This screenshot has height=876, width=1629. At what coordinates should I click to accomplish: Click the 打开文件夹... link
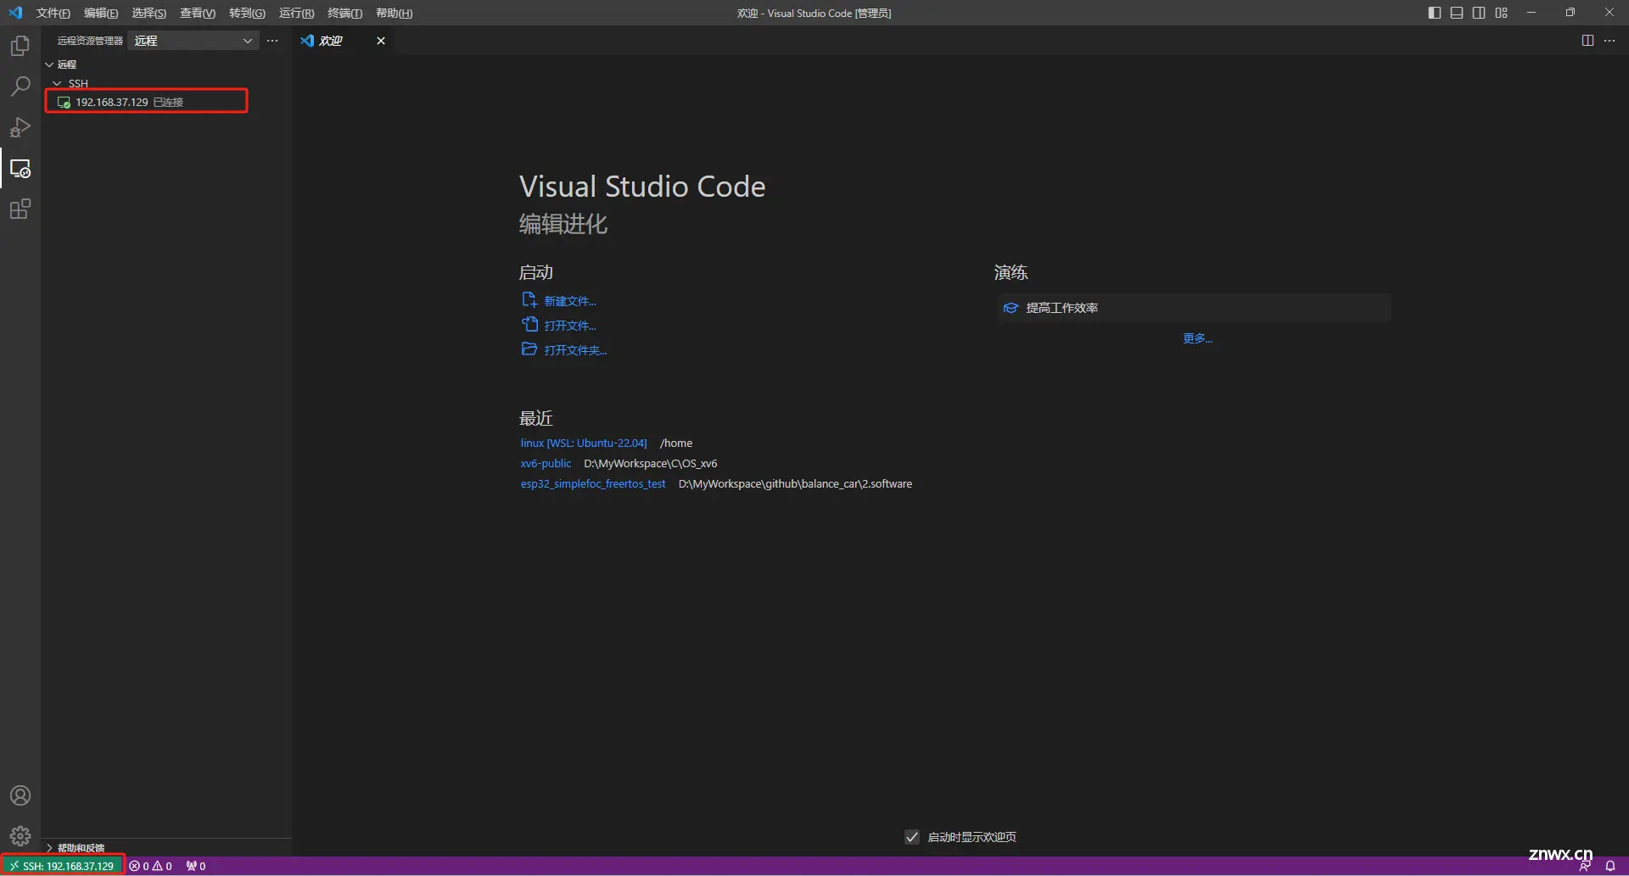(575, 350)
